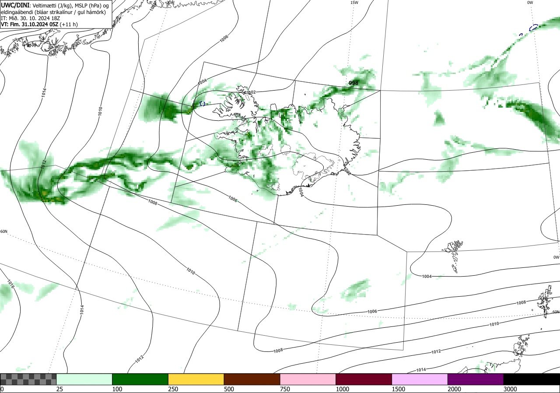
Task: Click the '15W' longitude label
Action: pos(354,3)
